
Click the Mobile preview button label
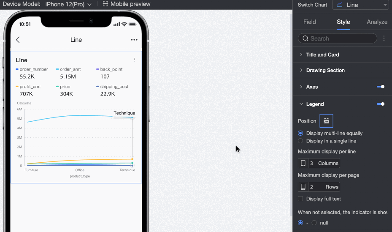click(x=130, y=4)
